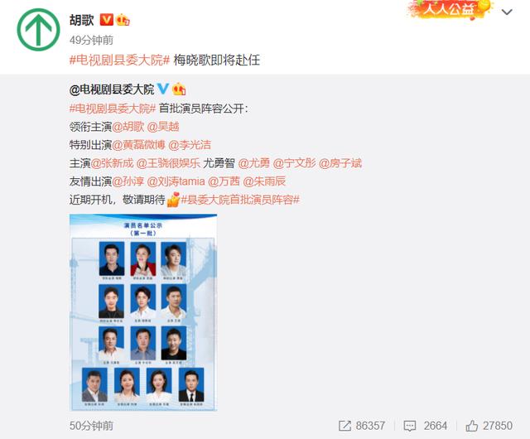Open hashtag #县委大院首批演员阵容#
This screenshot has height=439, width=530.
[240, 200]
